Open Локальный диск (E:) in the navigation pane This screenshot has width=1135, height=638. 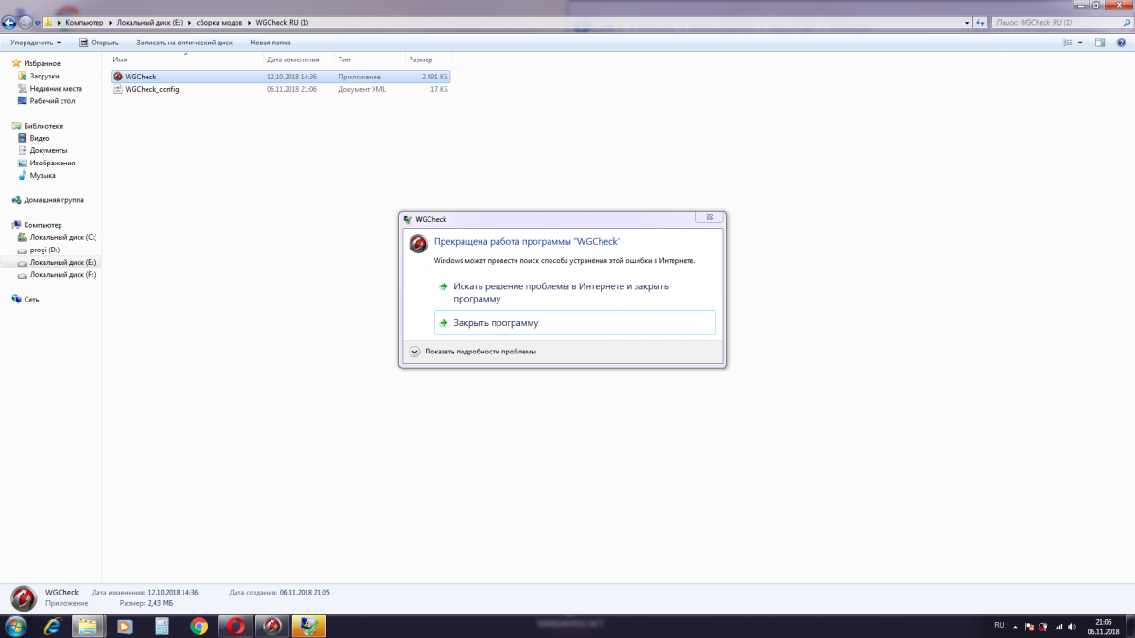click(63, 262)
